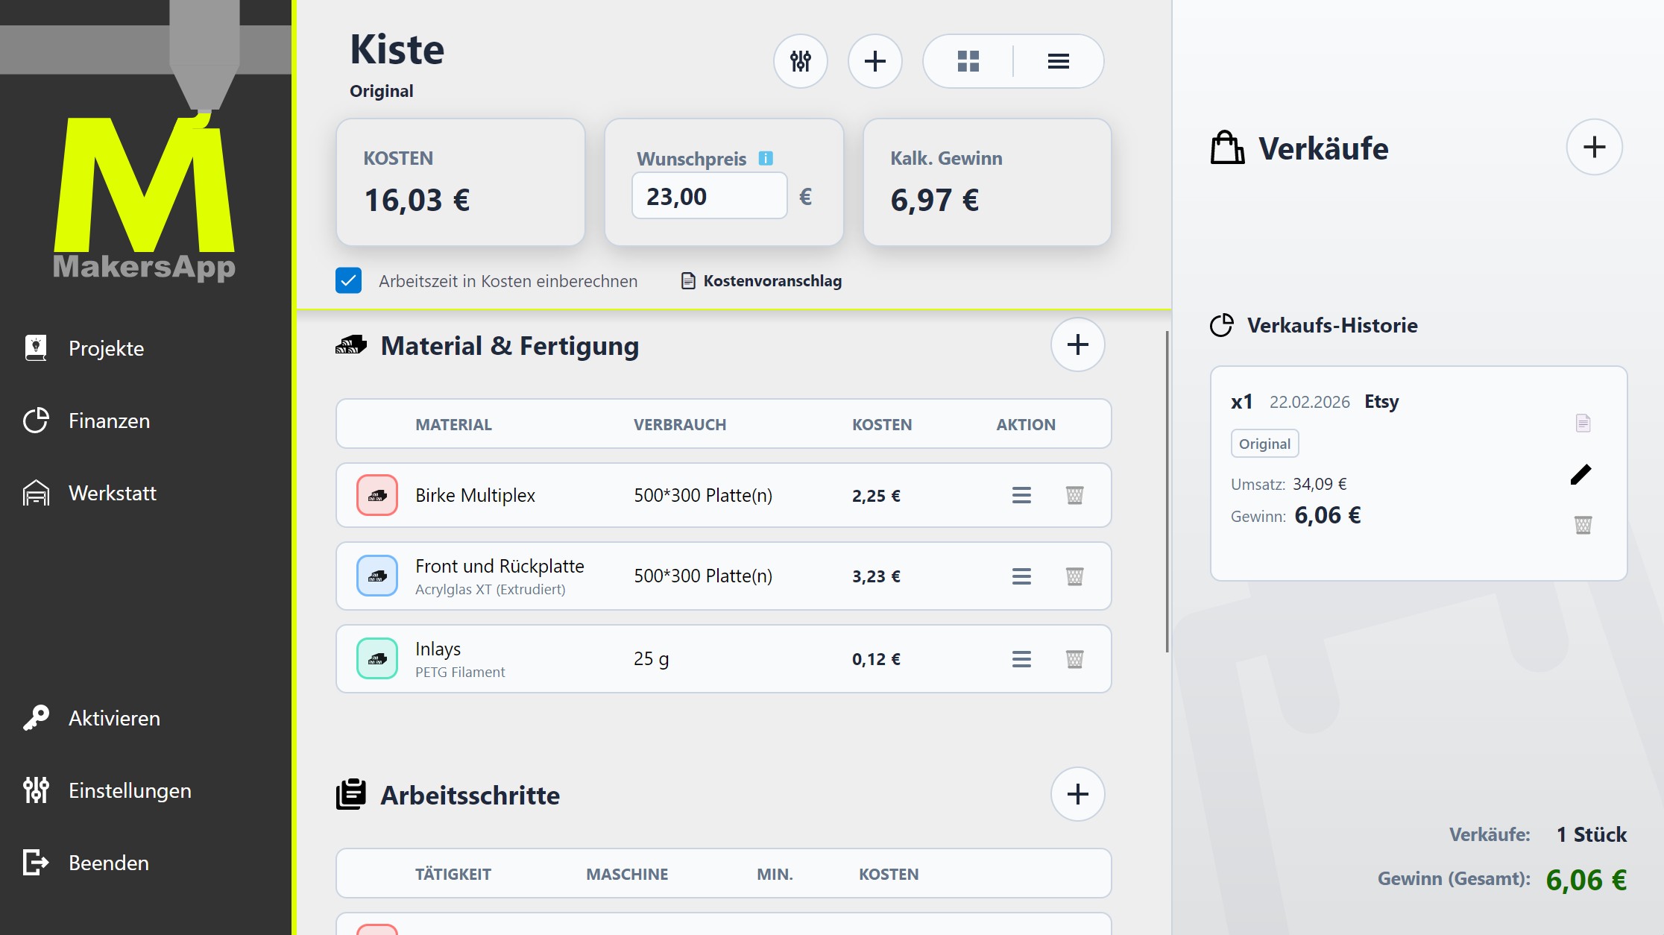The image size is (1664, 935).
Task: Click the Kalk. Gewinn value 6,97 €
Action: point(935,200)
